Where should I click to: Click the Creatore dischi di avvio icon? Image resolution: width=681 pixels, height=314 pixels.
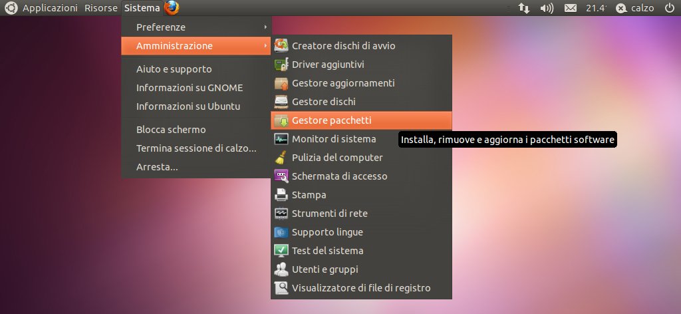281,46
